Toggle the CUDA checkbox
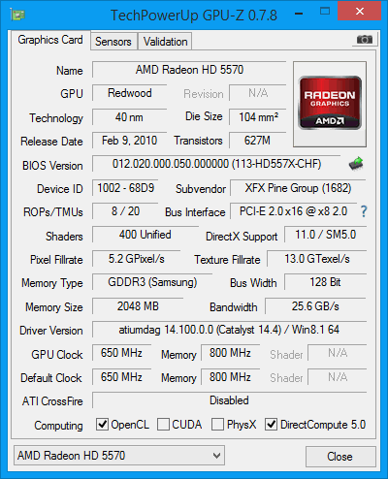Viewport: 388px width, 479px height. [x=163, y=425]
